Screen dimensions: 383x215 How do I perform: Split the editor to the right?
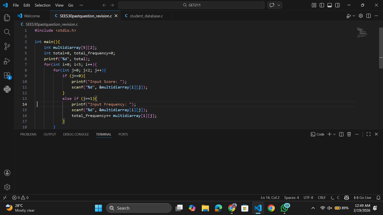[x=369, y=16]
